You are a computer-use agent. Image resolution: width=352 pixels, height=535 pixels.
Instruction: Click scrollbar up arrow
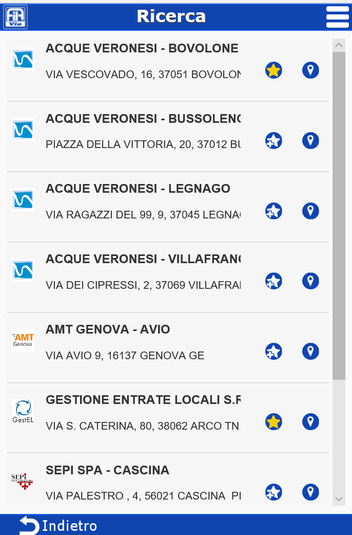339,45
